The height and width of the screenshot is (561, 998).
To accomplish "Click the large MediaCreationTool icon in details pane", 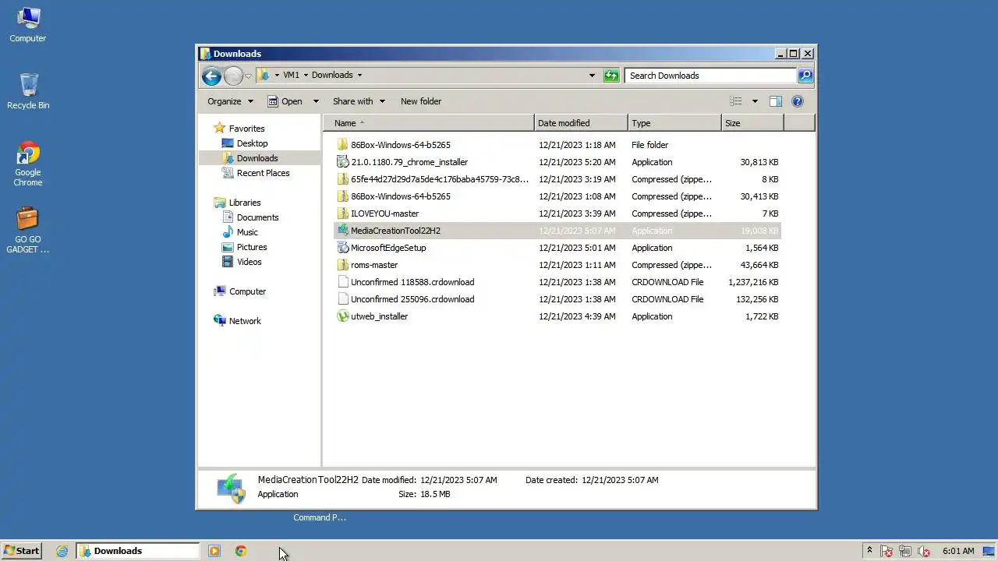I will pos(231,489).
